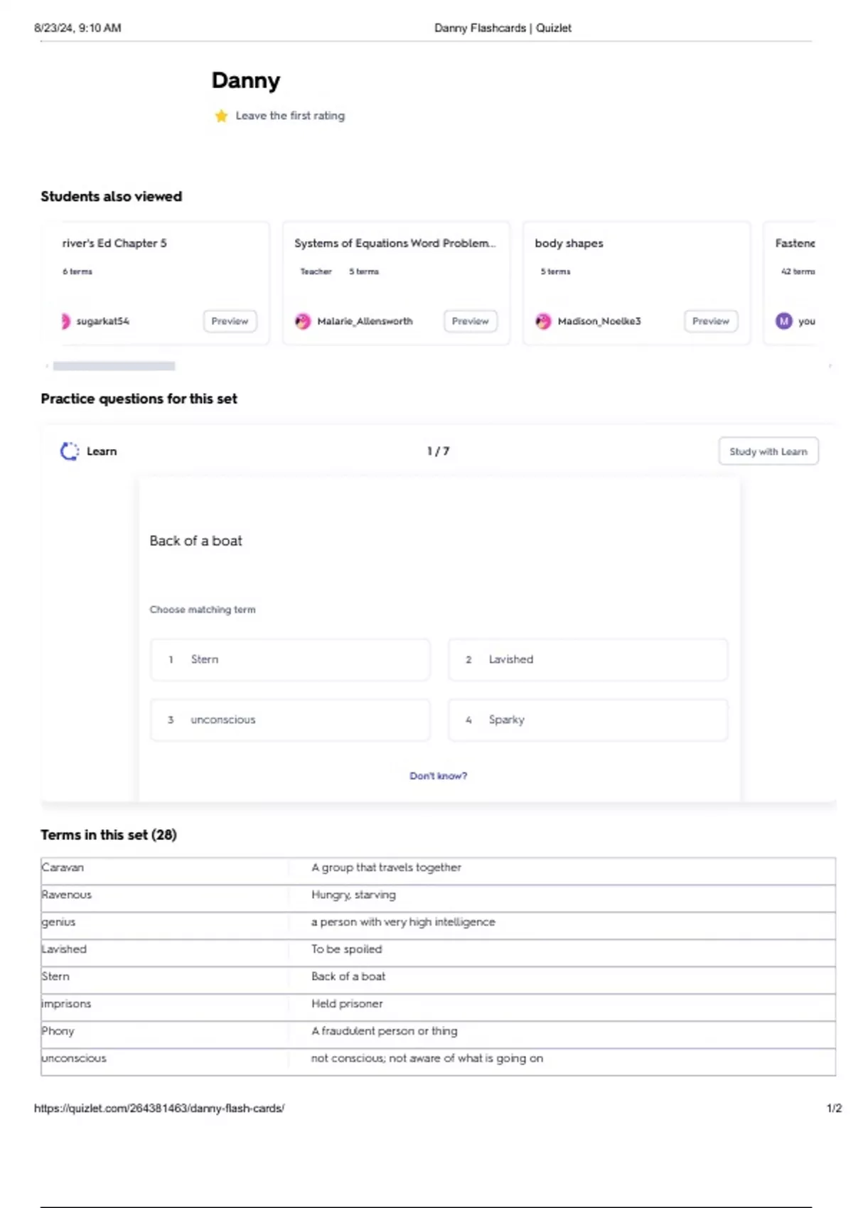Viewport: 853px width, 1208px height.
Task: Click the Learn mode circular icon
Action: [70, 451]
